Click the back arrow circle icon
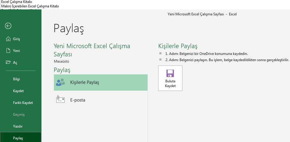 [8, 26]
